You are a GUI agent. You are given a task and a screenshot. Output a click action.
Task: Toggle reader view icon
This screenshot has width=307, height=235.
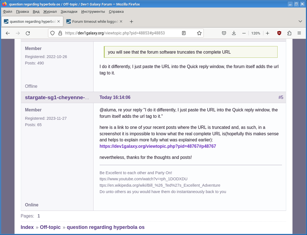184,33
